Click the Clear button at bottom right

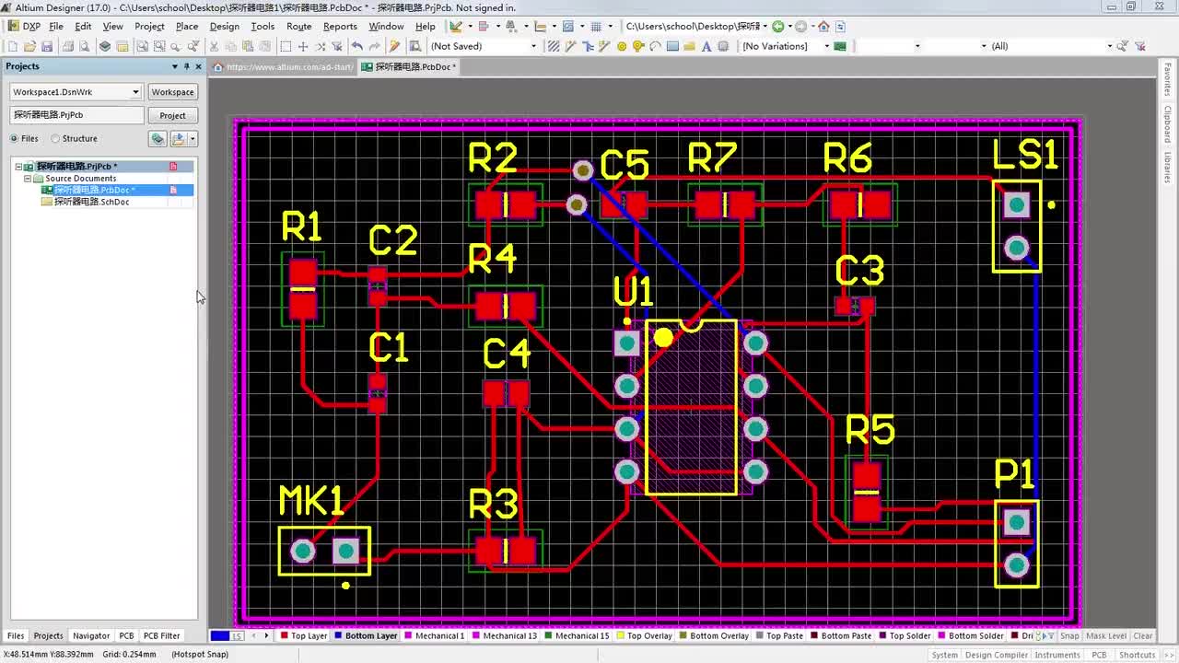pos(1143,635)
